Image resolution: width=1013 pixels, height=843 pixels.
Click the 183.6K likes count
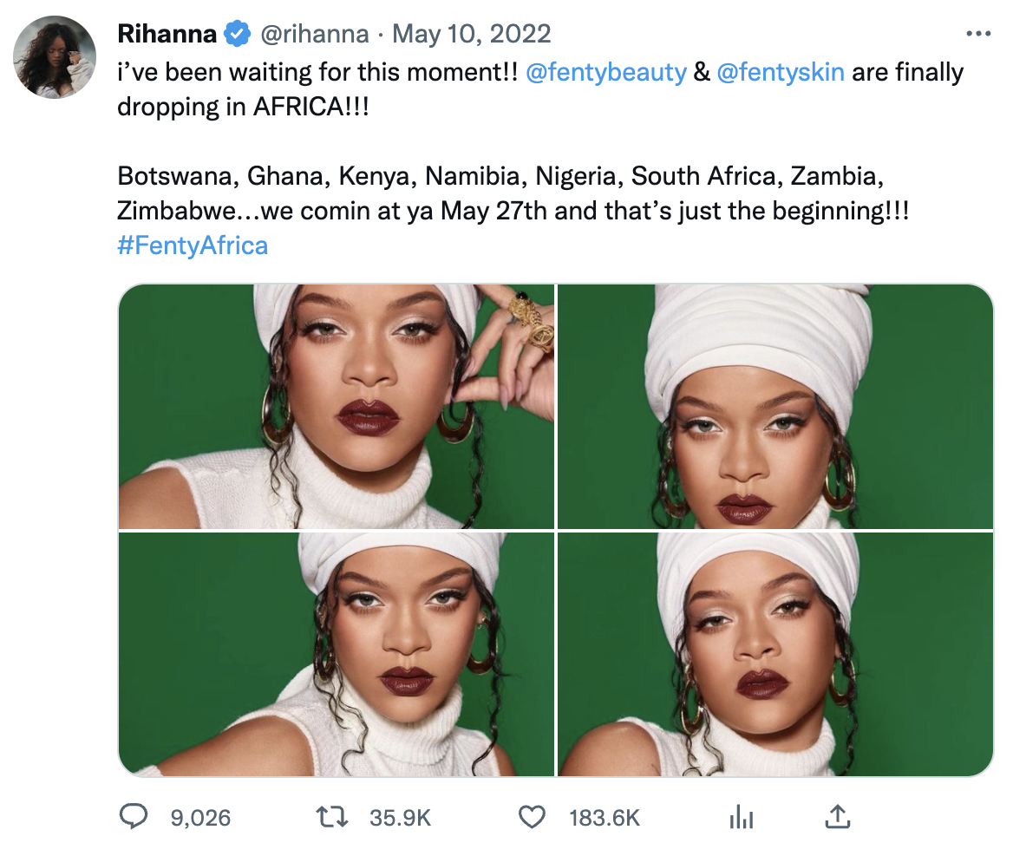pyautogui.click(x=605, y=817)
